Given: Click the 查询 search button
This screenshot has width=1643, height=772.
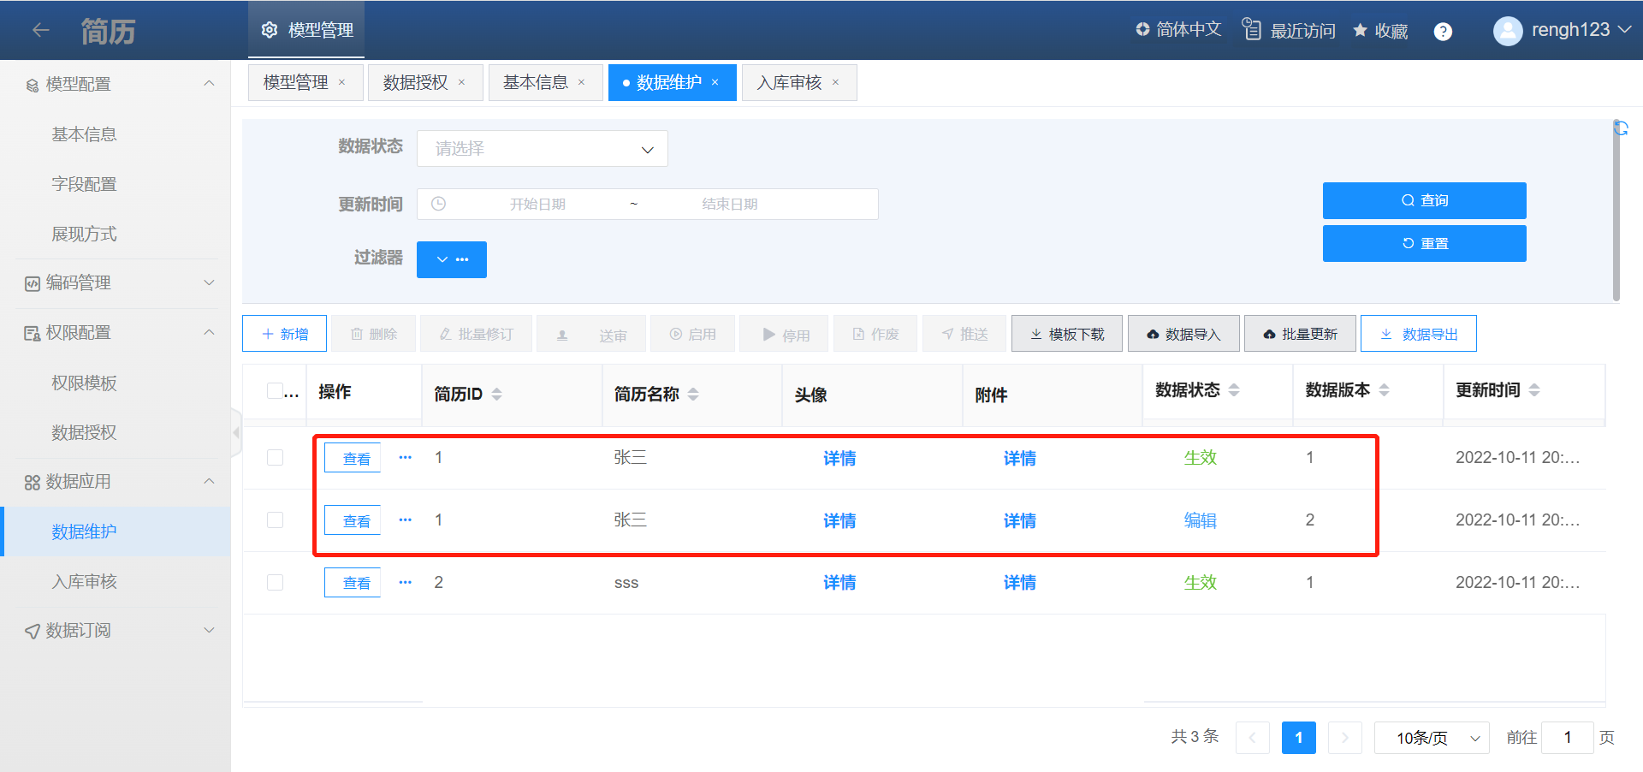Looking at the screenshot, I should pos(1424,200).
